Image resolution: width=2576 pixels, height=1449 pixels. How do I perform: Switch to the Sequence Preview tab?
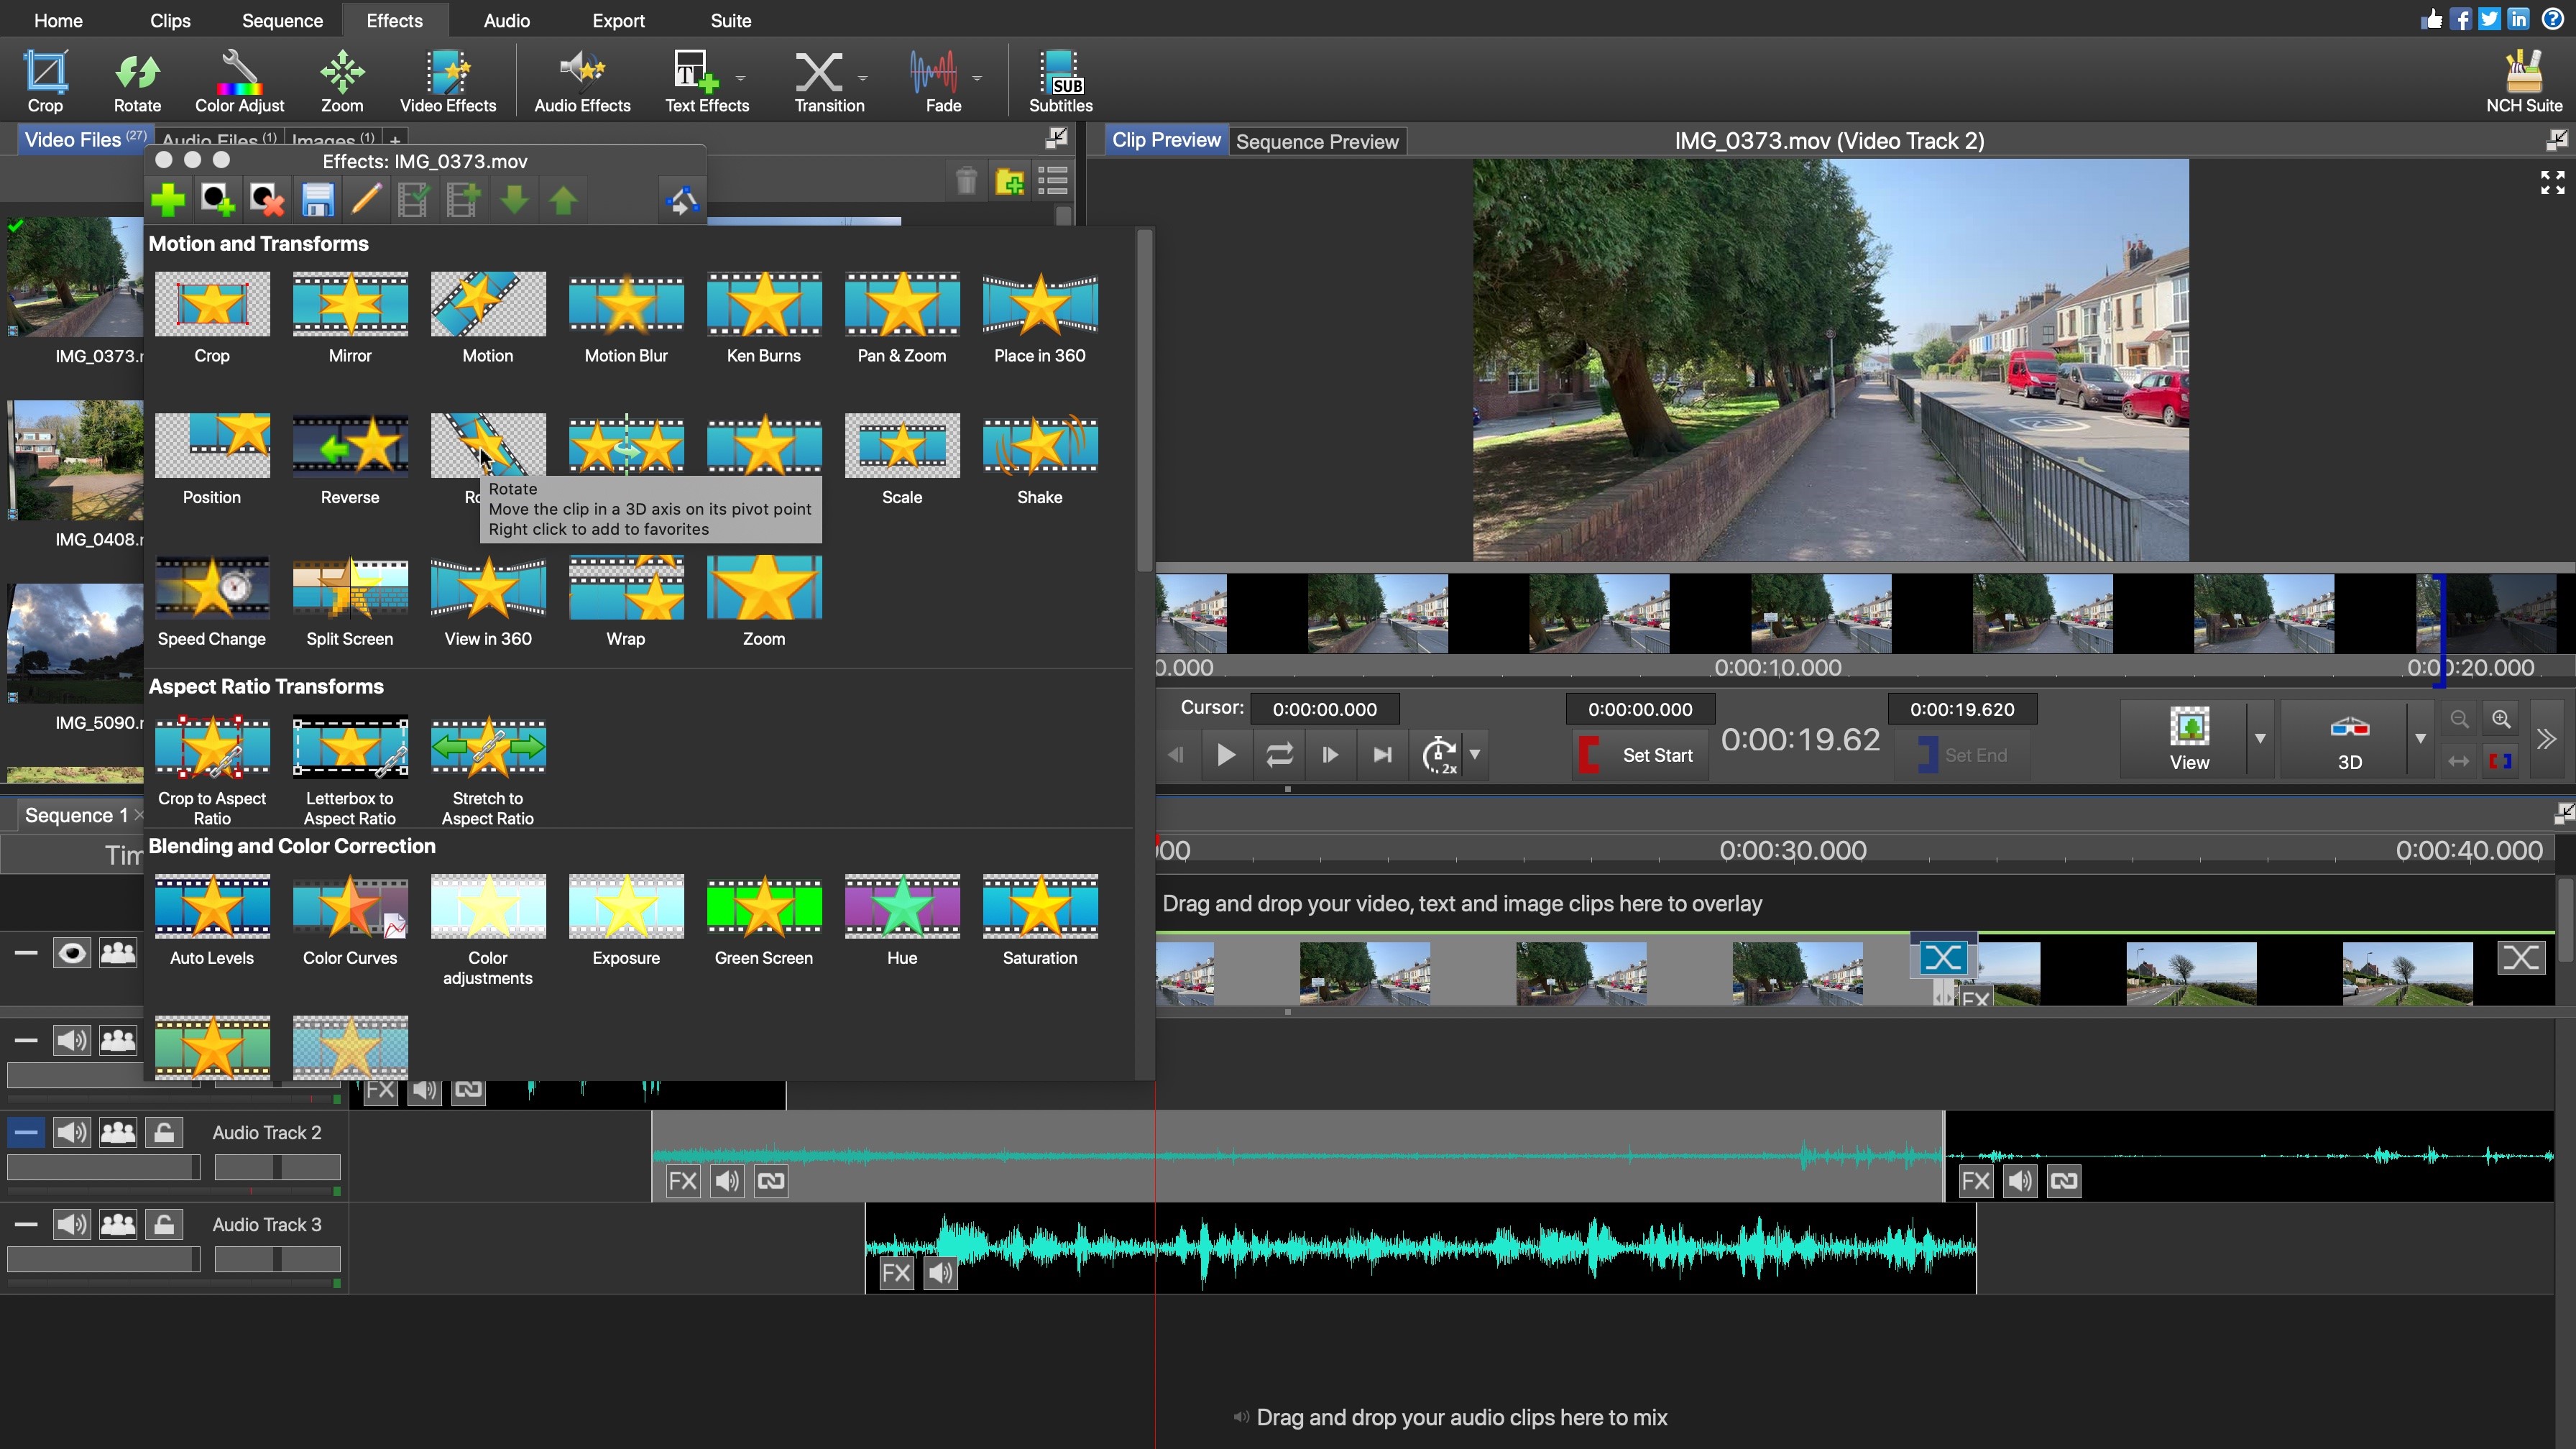pyautogui.click(x=1317, y=141)
